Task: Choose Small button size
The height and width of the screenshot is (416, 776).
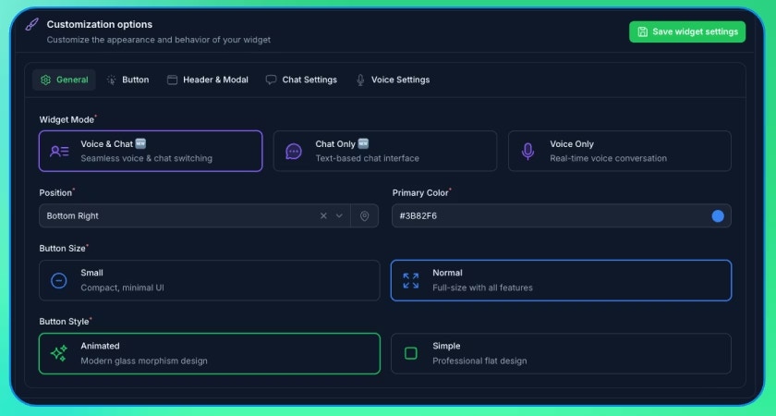Action: pos(210,280)
